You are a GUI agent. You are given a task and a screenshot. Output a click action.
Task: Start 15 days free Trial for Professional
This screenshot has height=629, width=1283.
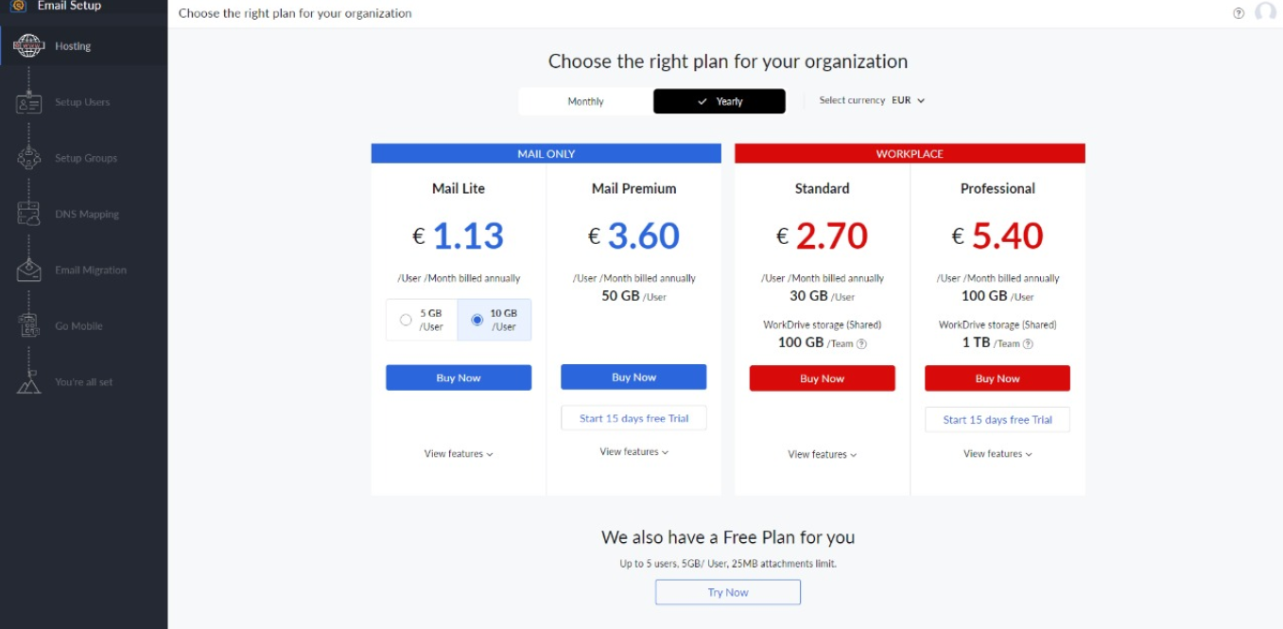click(x=997, y=420)
